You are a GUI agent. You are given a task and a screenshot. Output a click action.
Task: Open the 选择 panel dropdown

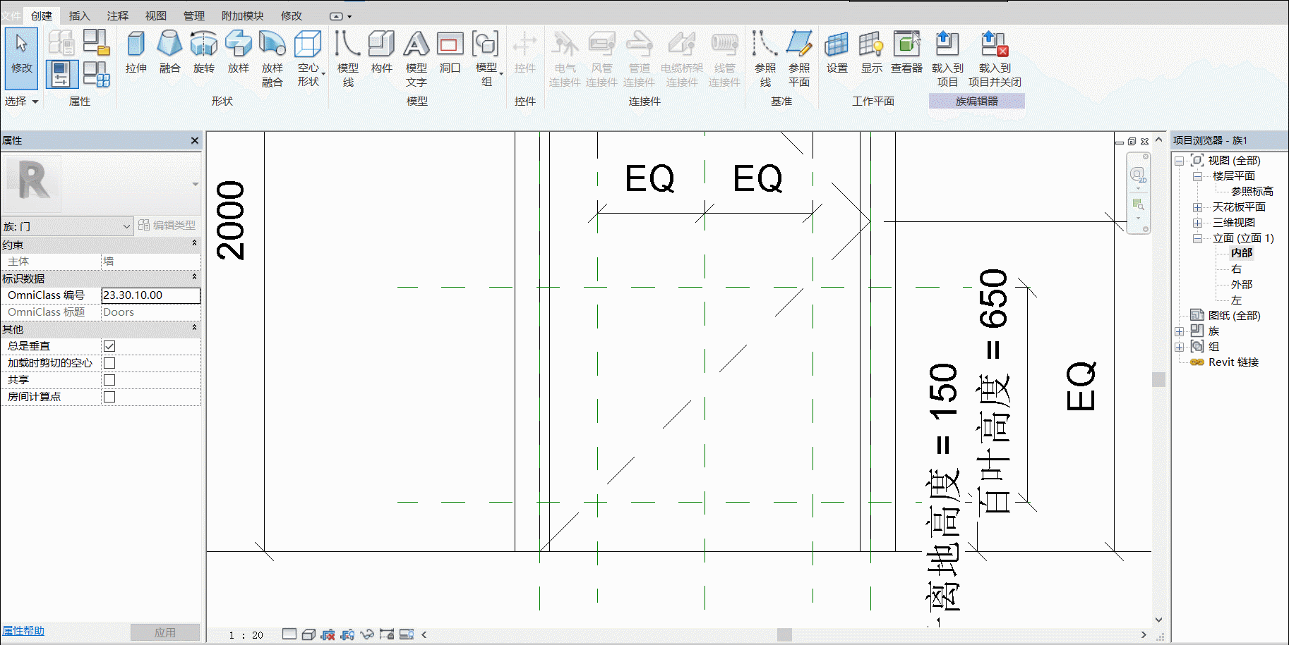coord(21,102)
